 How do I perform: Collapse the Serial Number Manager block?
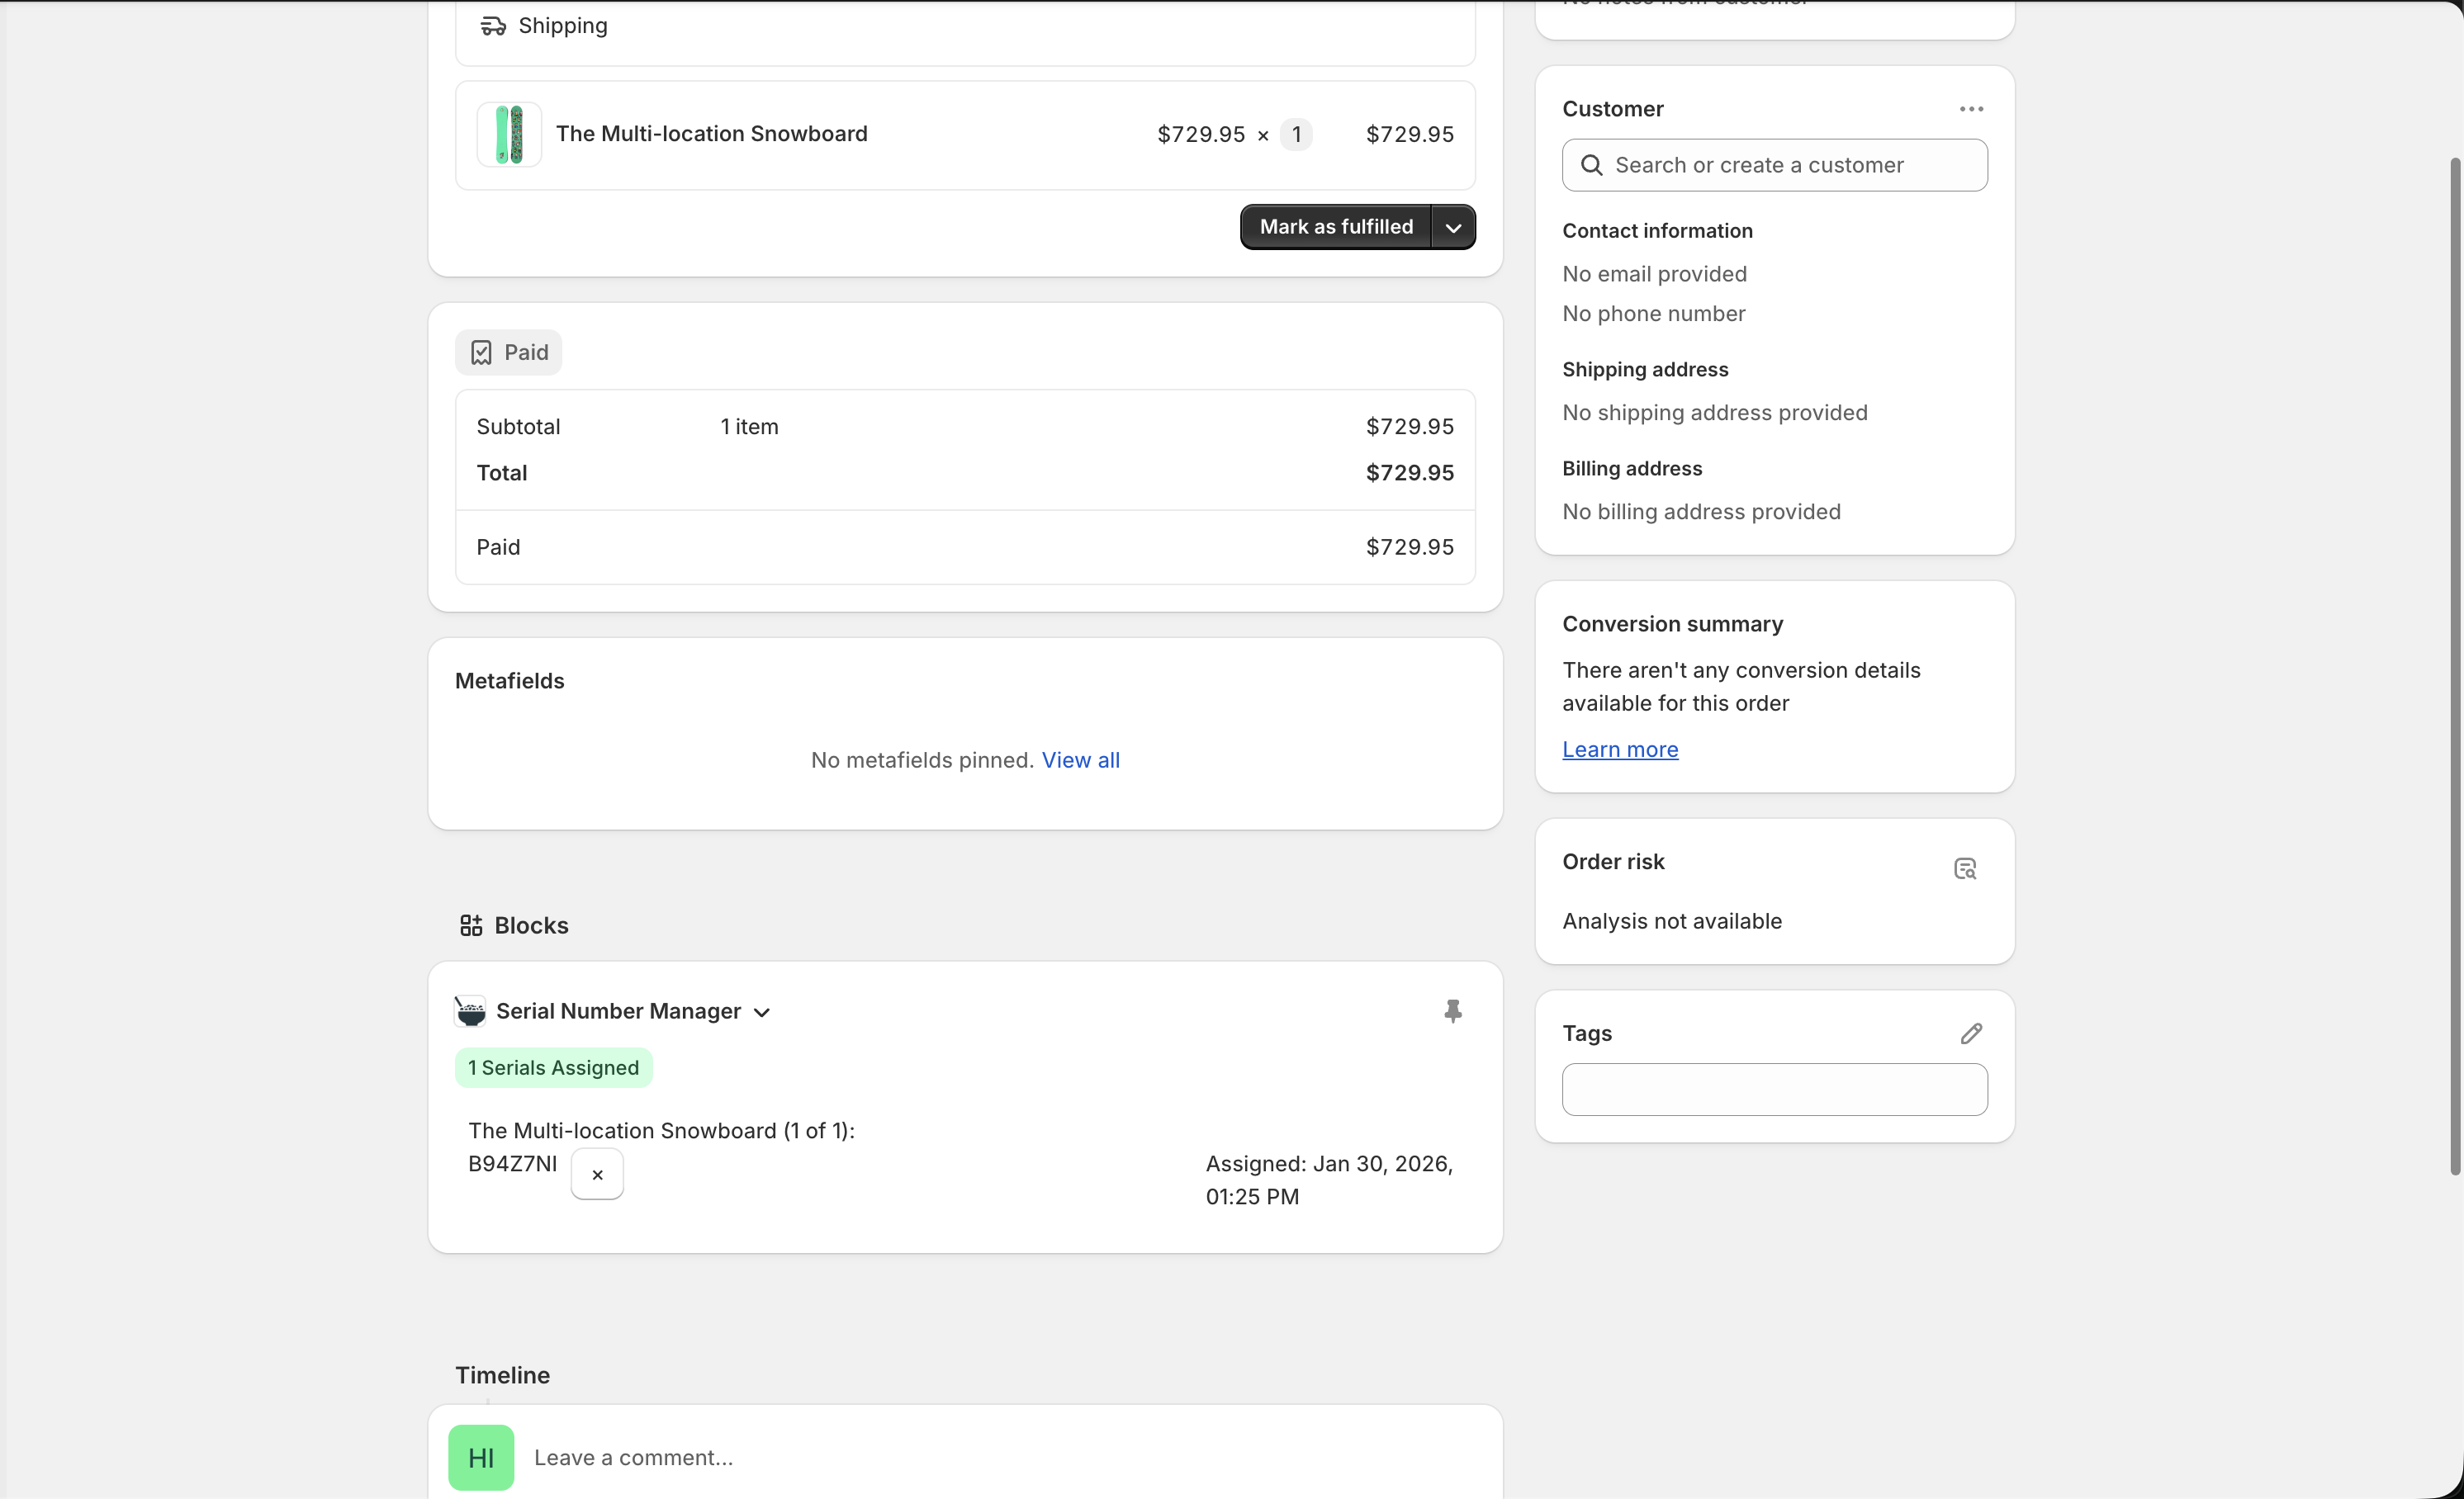tap(761, 1012)
